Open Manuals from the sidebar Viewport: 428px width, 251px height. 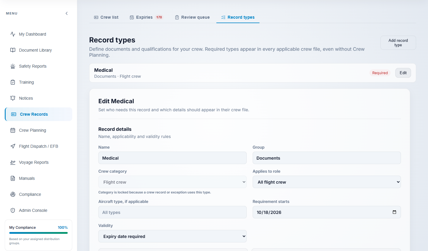38,178
